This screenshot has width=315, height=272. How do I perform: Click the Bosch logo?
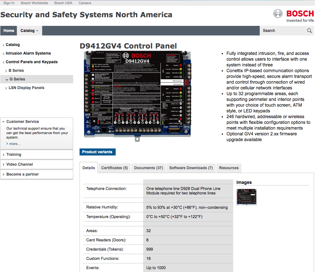pyautogui.click(x=294, y=14)
